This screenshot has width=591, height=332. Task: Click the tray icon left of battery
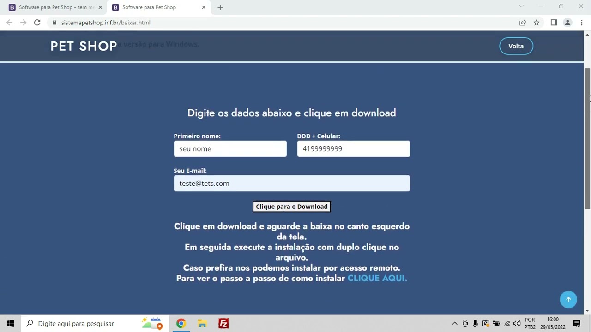pyautogui.click(x=486, y=324)
